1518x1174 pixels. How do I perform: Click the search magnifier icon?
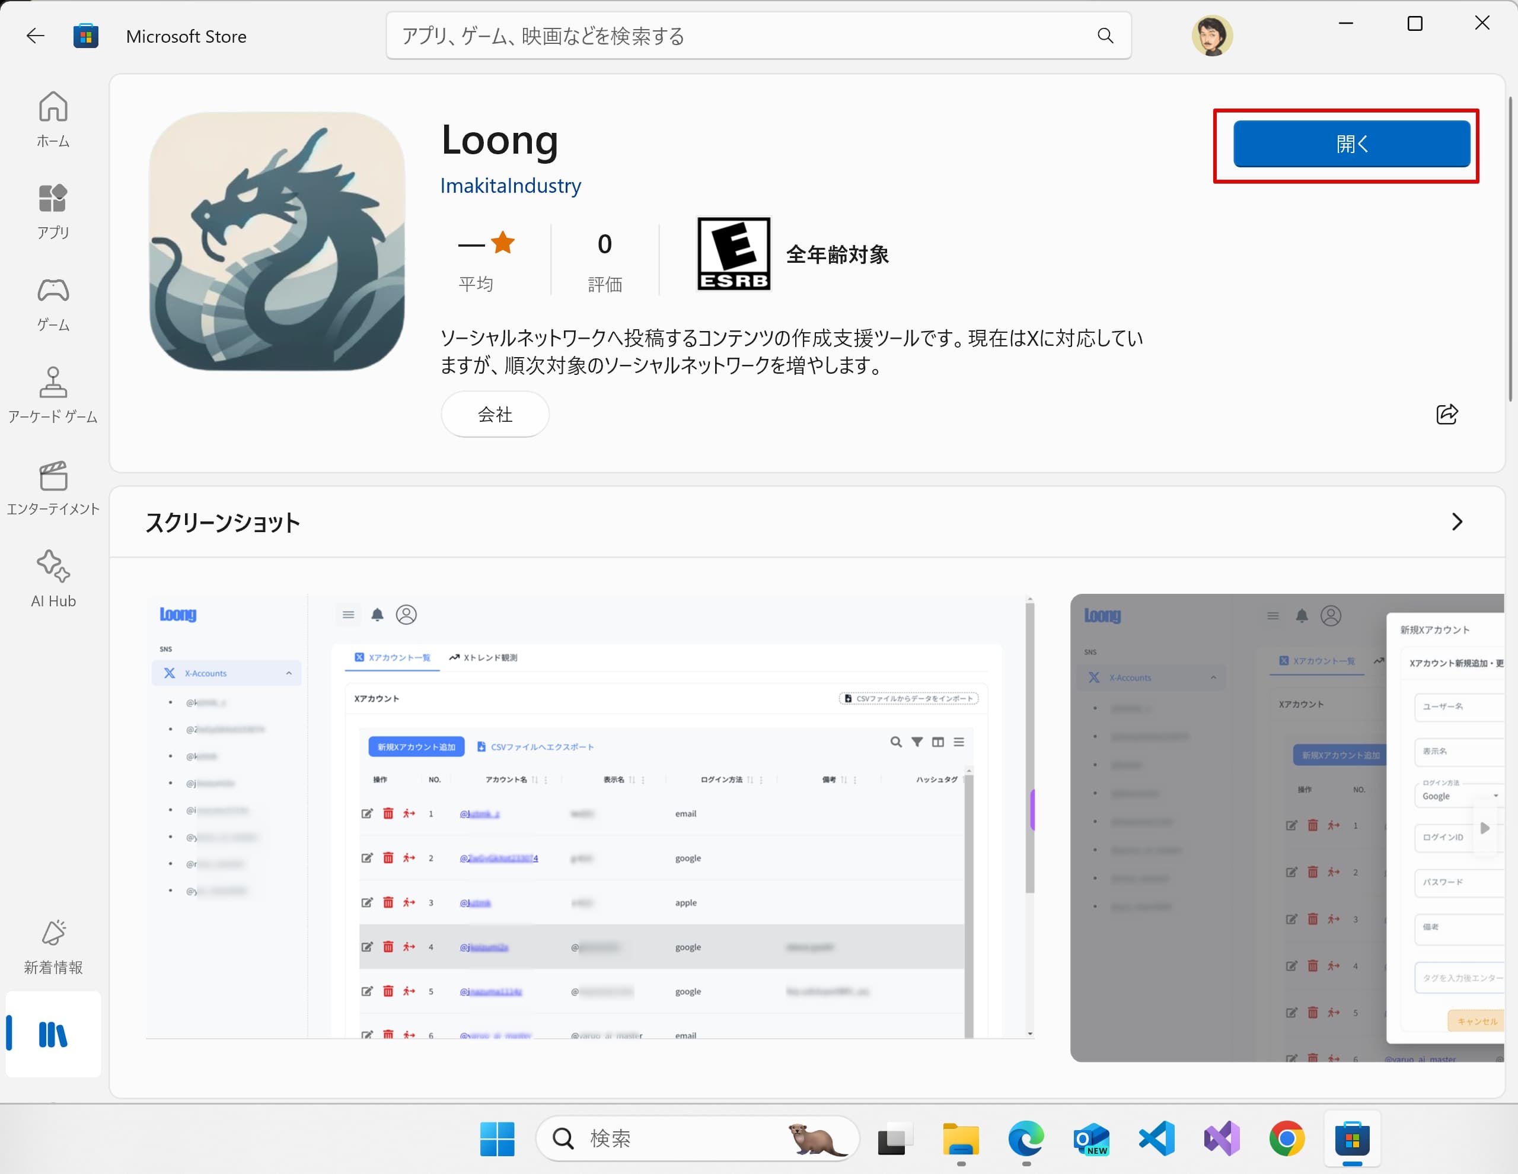[x=1105, y=36]
